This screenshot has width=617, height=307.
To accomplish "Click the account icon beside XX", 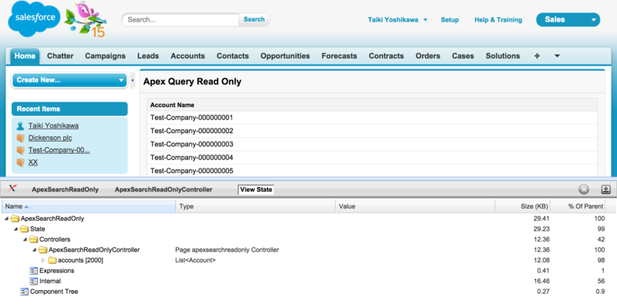I will click(21, 162).
